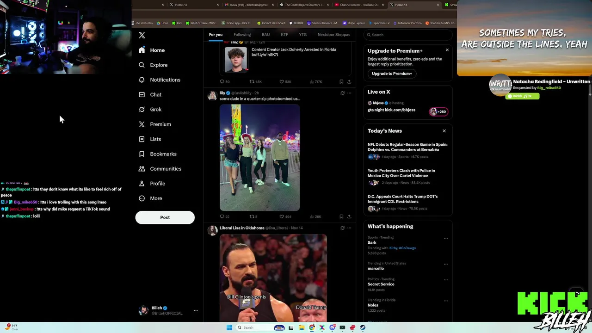Share the TMZ Jack Doherty post

(x=349, y=82)
